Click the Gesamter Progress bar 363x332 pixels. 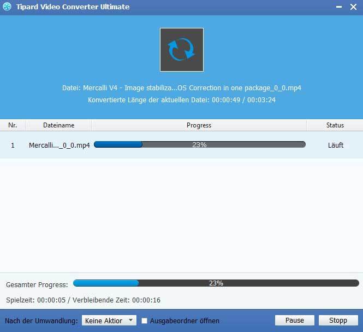click(216, 283)
